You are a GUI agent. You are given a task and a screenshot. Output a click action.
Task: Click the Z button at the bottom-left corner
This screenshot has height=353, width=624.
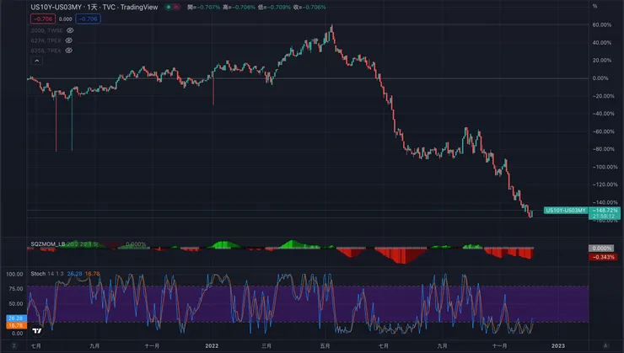tap(14, 346)
